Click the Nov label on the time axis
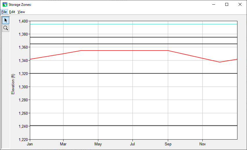The width and height of the screenshot is (247, 150). (x=203, y=144)
